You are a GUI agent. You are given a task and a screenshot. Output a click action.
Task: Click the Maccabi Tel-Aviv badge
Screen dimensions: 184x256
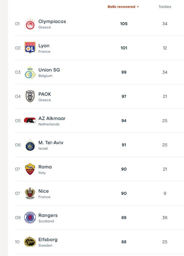point(30,145)
